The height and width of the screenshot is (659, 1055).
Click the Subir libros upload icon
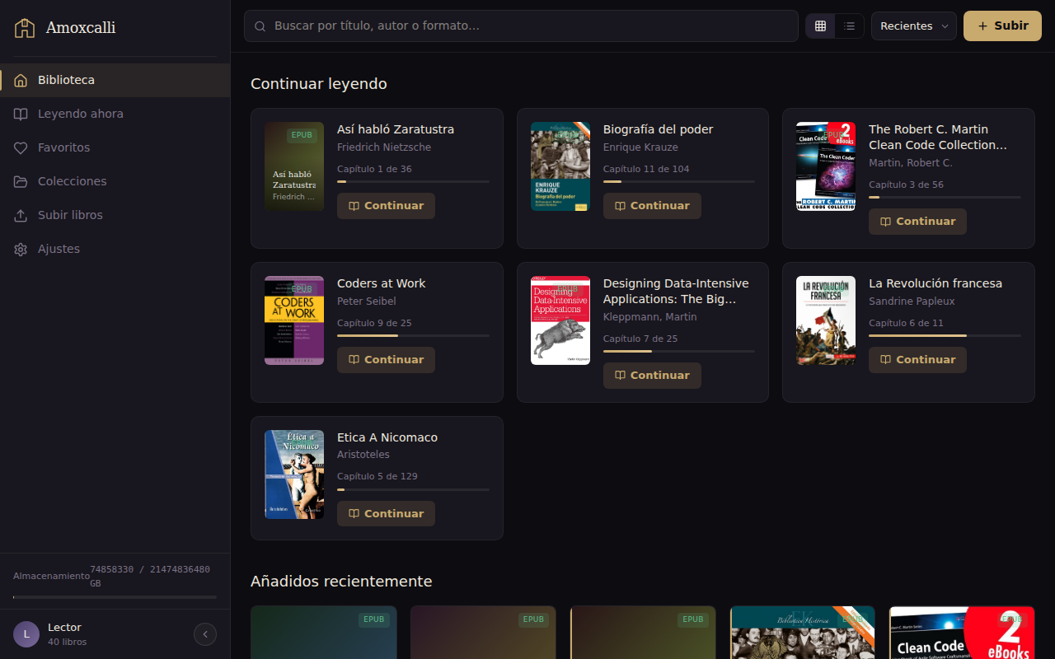click(21, 215)
